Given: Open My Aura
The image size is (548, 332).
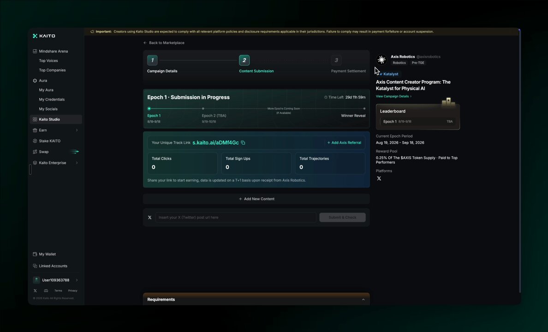Looking at the screenshot, I should (x=46, y=90).
